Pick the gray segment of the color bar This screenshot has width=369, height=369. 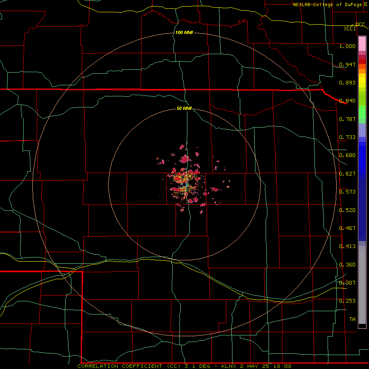click(x=362, y=285)
